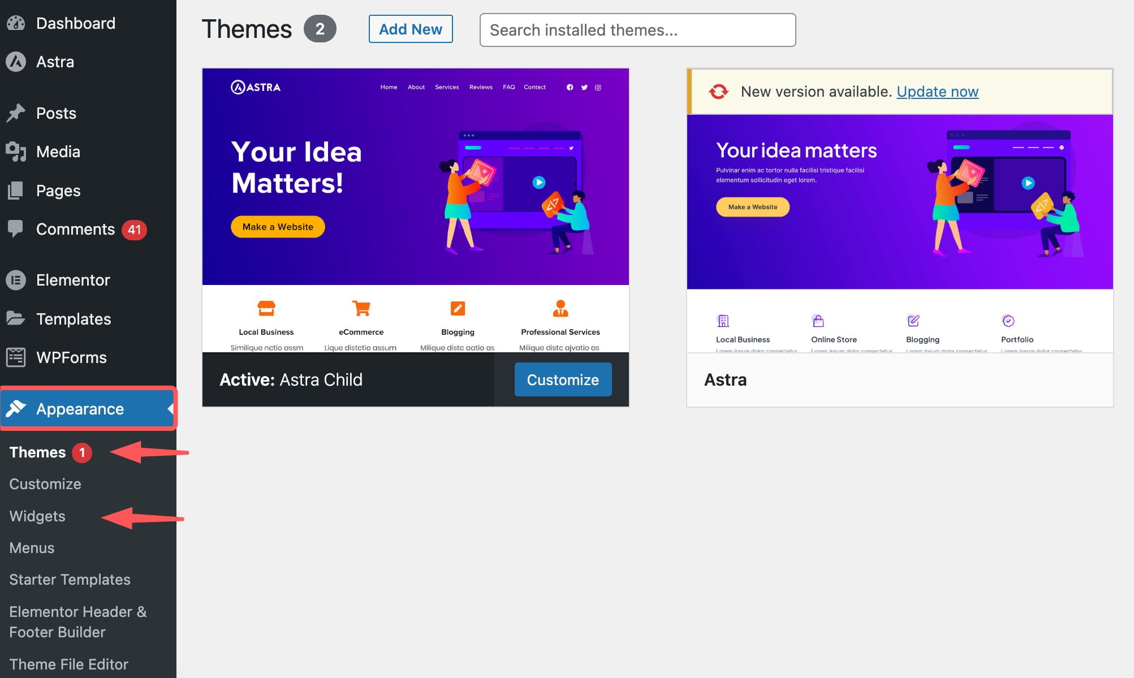The height and width of the screenshot is (678, 1134).
Task: Click the Update now link
Action: (x=937, y=92)
